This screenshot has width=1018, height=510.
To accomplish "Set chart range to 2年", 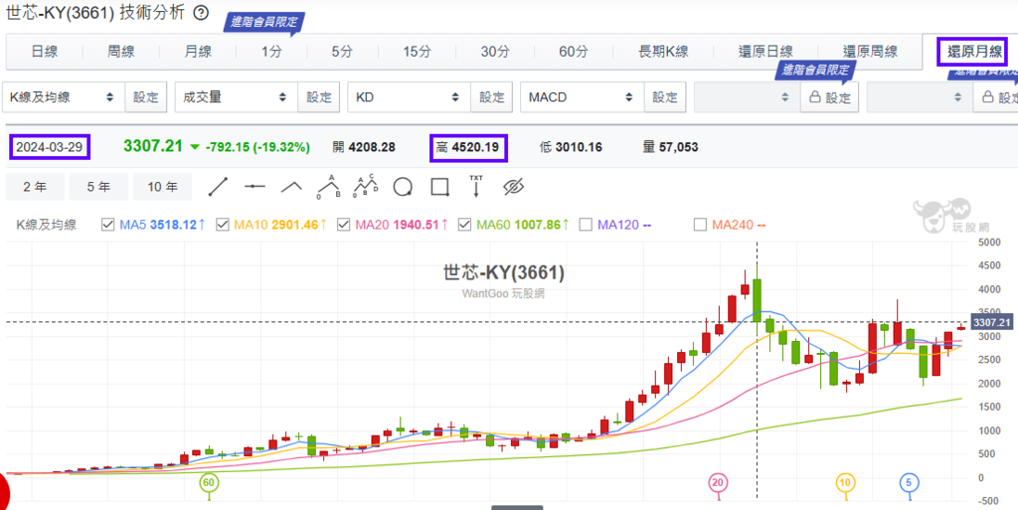I will pos(35,187).
